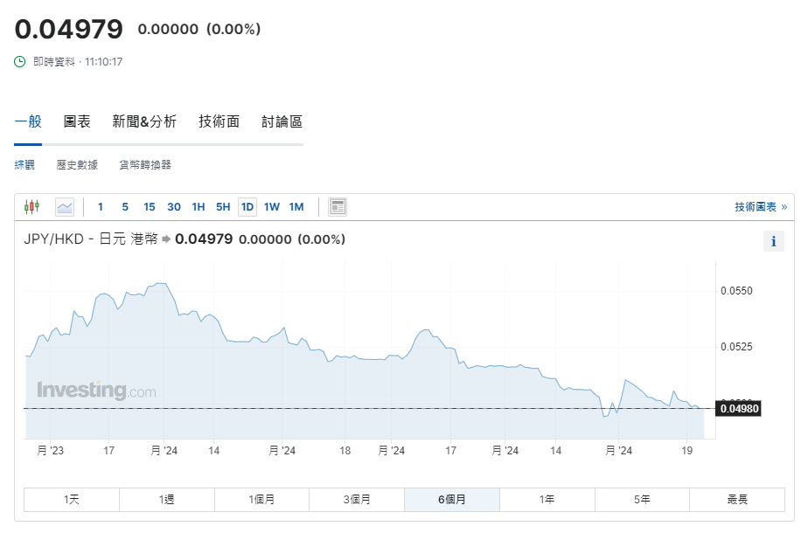The width and height of the screenshot is (808, 533).
Task: Click the green clock icon beside 即時資料
Action: tap(20, 62)
